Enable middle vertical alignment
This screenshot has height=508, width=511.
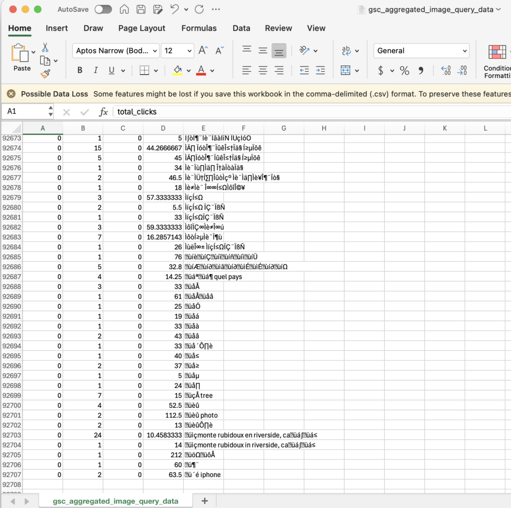[263, 50]
